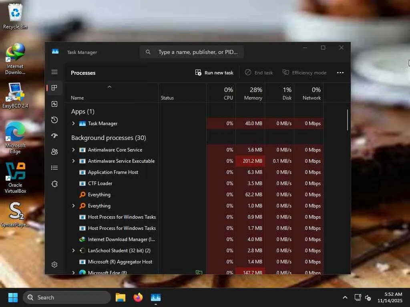410x307 pixels.
Task: Expand the second Everything process row
Action: pyautogui.click(x=74, y=206)
